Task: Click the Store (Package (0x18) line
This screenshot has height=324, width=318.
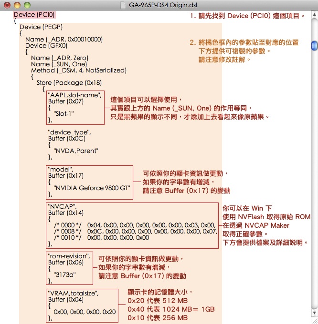Action: tap(69, 82)
